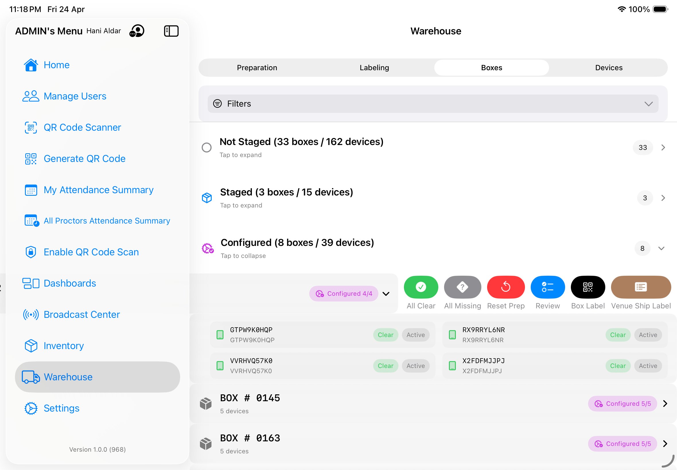Open Broadcast Center in the menu

(x=82, y=314)
